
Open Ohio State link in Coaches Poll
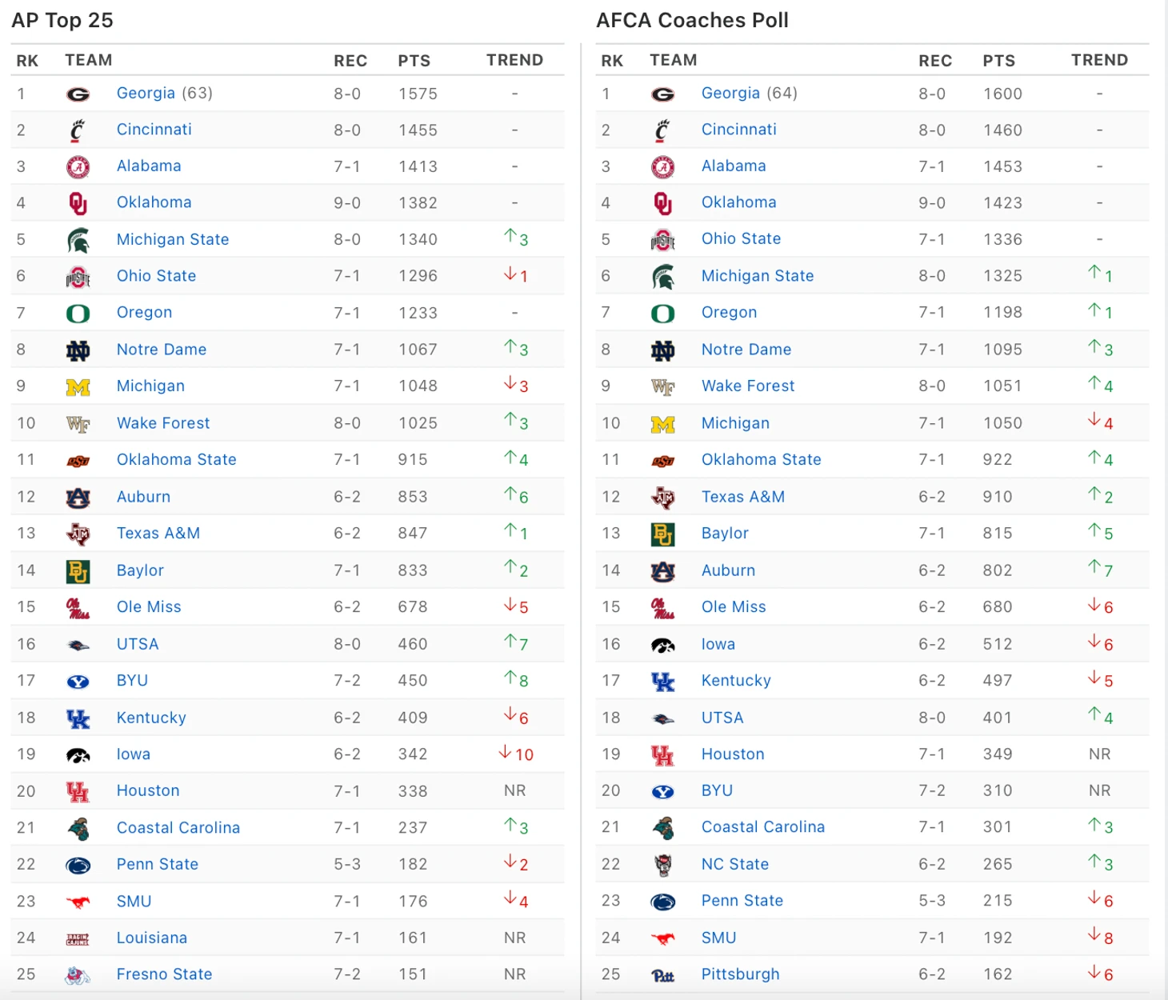[741, 238]
